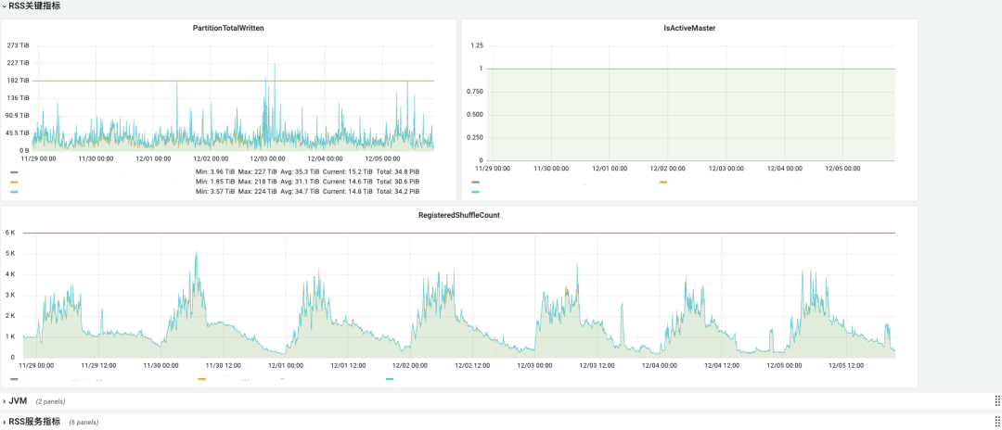
Task: Click cyan legend swatch in PartitionTotalWritten
Action: 14,192
